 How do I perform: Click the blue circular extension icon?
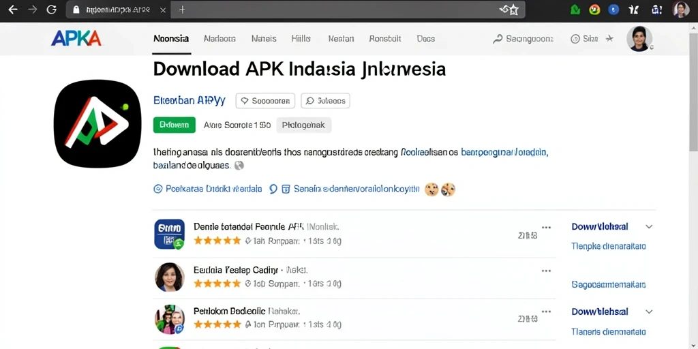tap(613, 10)
